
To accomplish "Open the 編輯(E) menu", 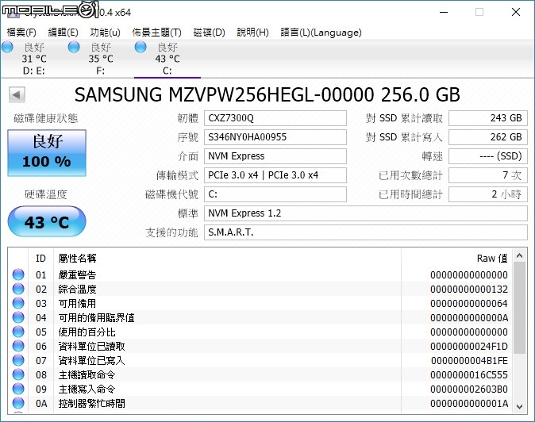I will [64, 33].
